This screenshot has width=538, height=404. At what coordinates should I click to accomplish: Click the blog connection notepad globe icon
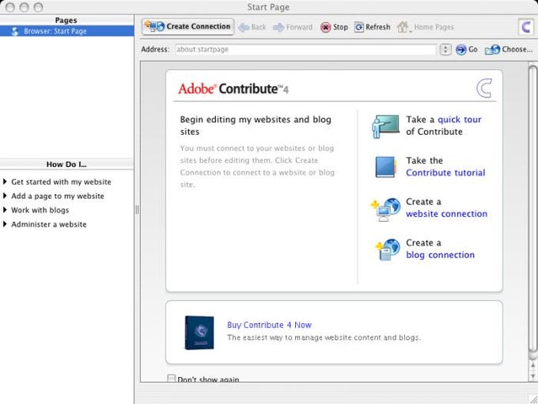[388, 250]
